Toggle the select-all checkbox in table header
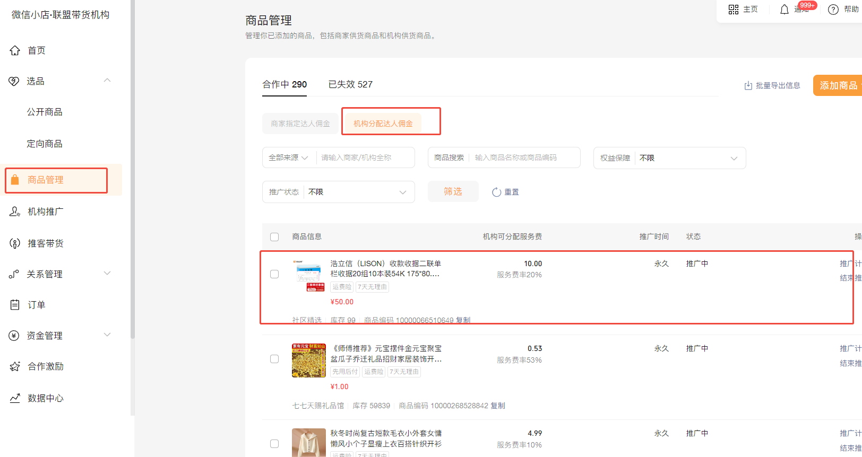Screen dimensions: 862x457 [274, 237]
